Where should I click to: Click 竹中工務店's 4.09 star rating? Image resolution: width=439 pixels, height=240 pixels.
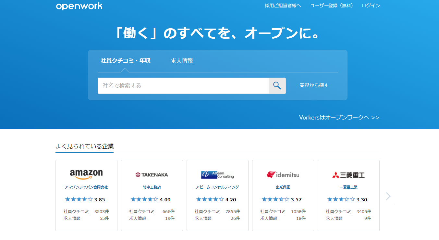click(x=151, y=199)
